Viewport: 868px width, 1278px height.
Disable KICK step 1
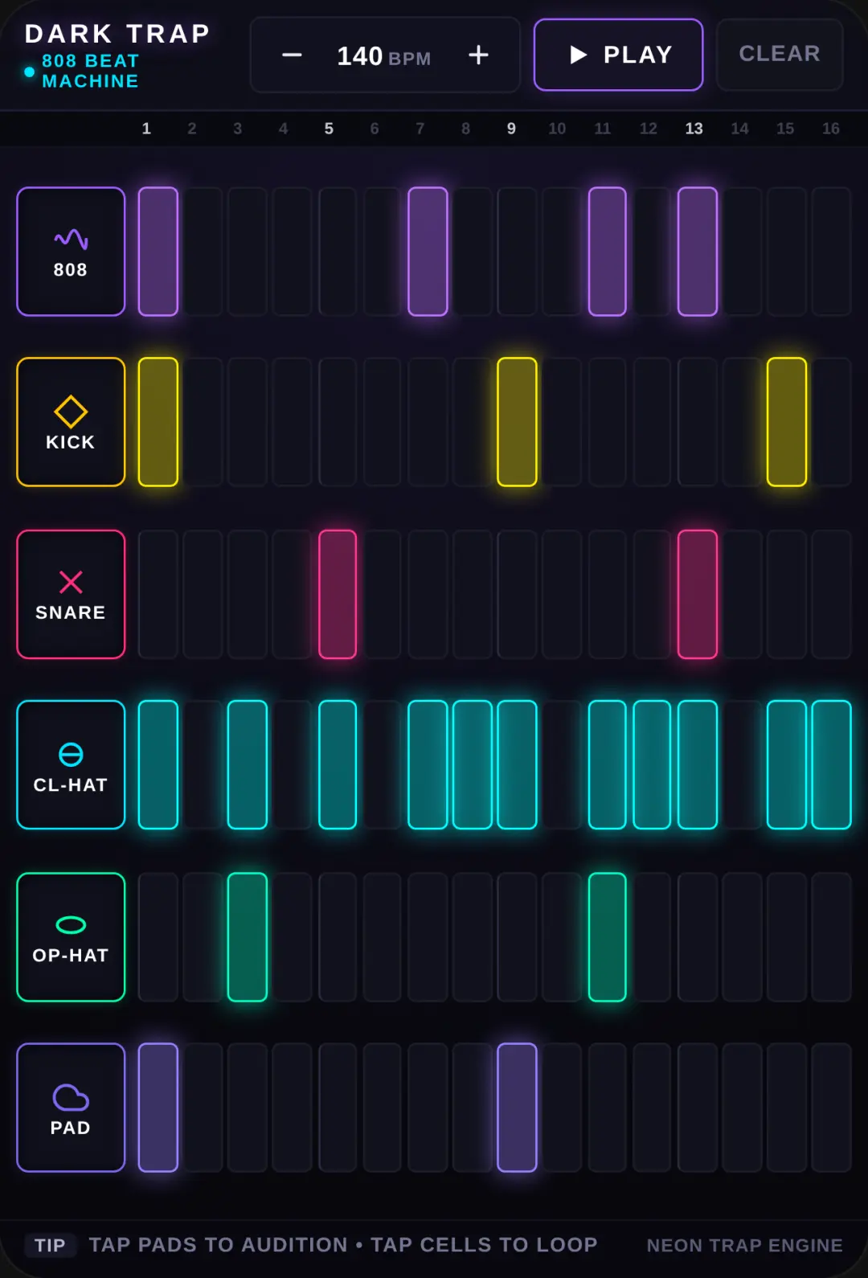[158, 422]
